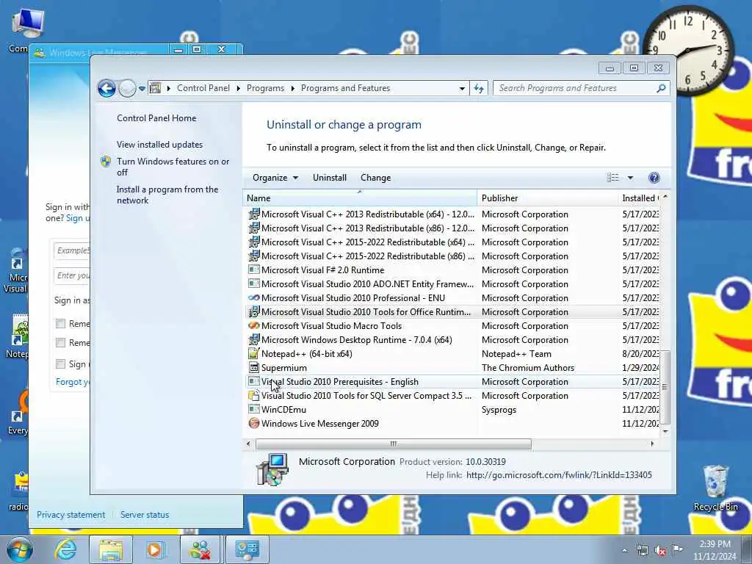
Task: Click the Refresh button beside address bar
Action: pyautogui.click(x=479, y=88)
